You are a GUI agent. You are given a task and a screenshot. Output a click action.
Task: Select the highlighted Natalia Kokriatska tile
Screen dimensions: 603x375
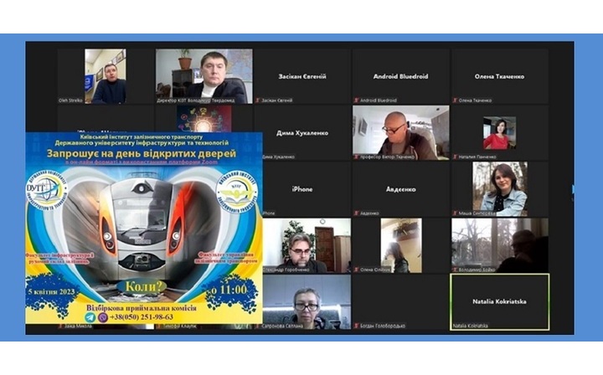(x=499, y=301)
